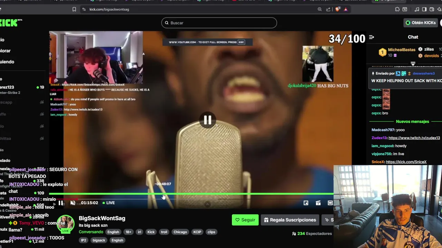Viewport: 442px width, 248px height.
Task: Select the Chicago tag
Action: [x=180, y=232]
